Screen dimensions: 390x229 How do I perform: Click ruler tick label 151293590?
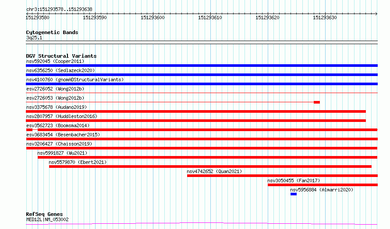tap(95, 17)
